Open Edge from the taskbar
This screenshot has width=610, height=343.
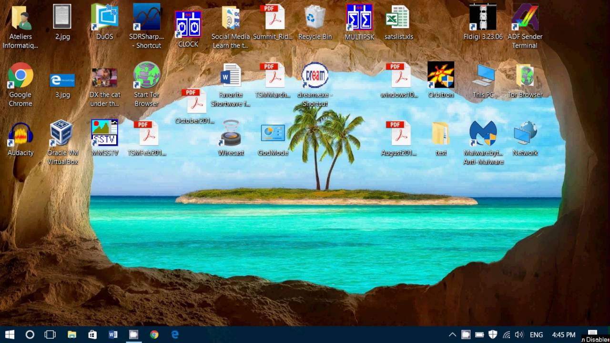175,334
